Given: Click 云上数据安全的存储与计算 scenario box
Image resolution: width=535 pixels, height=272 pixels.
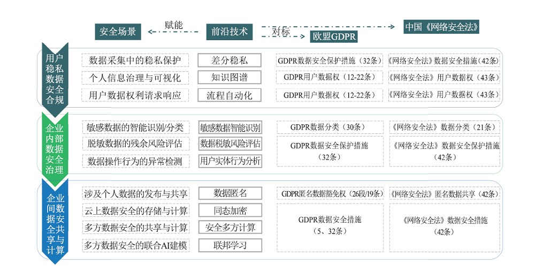Looking at the screenshot, I should point(135,210).
